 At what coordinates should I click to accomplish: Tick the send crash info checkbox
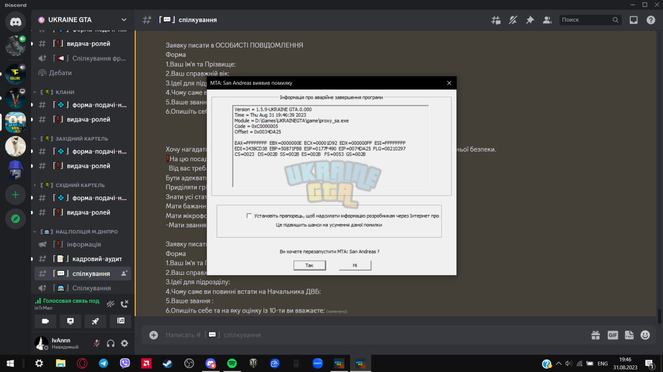click(x=249, y=216)
